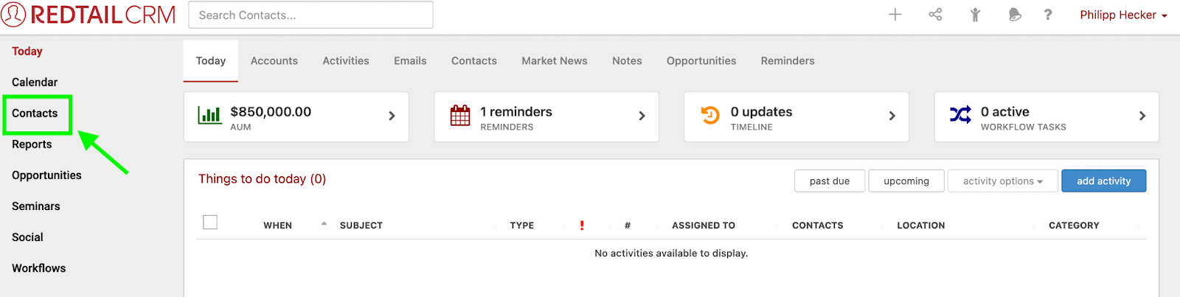This screenshot has width=1180, height=297.
Task: Show past due activities
Action: click(x=830, y=181)
